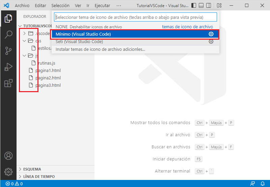This screenshot has height=187, width=270.
Task: Open the Ir menu
Action: (88, 5)
